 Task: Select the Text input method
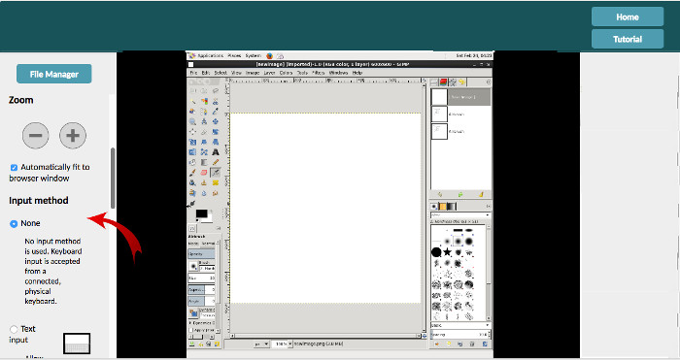pyautogui.click(x=14, y=329)
